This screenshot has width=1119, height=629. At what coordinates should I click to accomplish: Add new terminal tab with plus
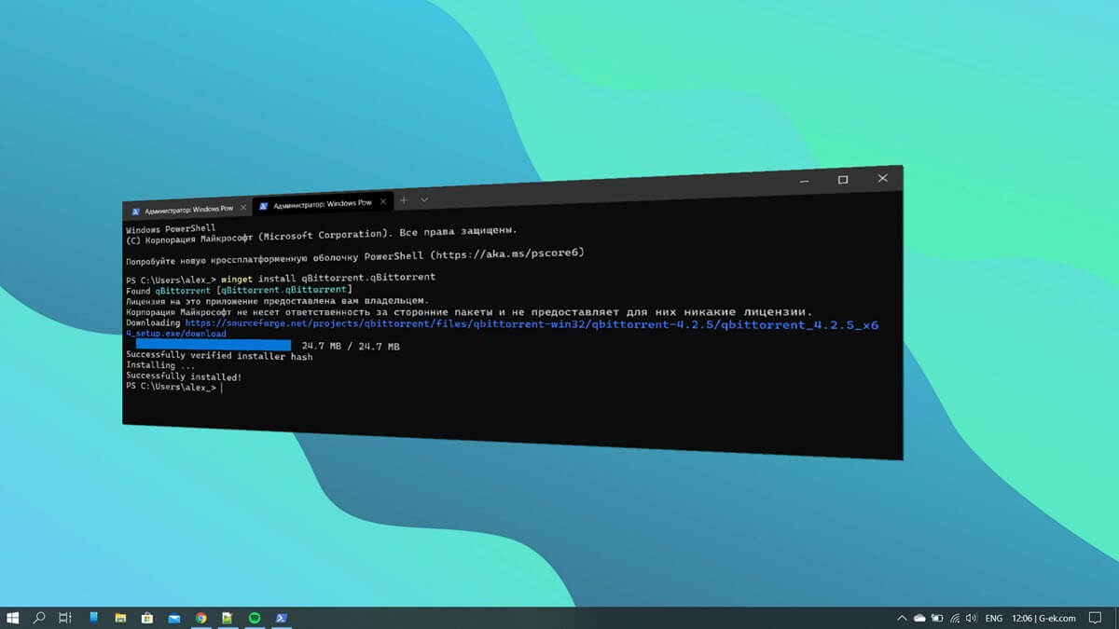pos(404,200)
